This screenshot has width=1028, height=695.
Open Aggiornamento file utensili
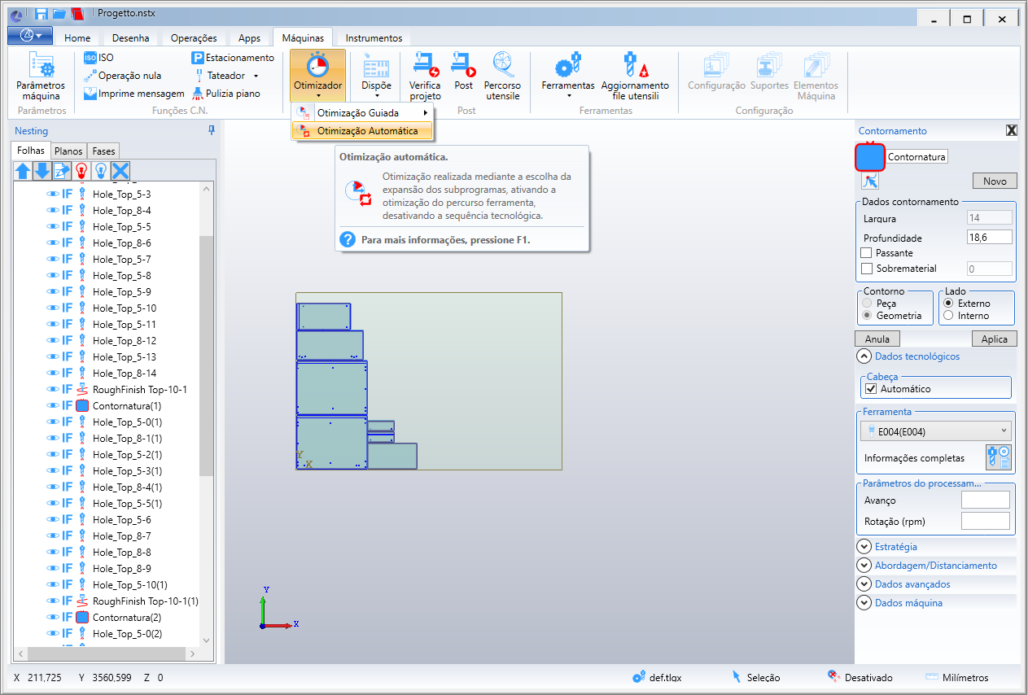tap(635, 76)
